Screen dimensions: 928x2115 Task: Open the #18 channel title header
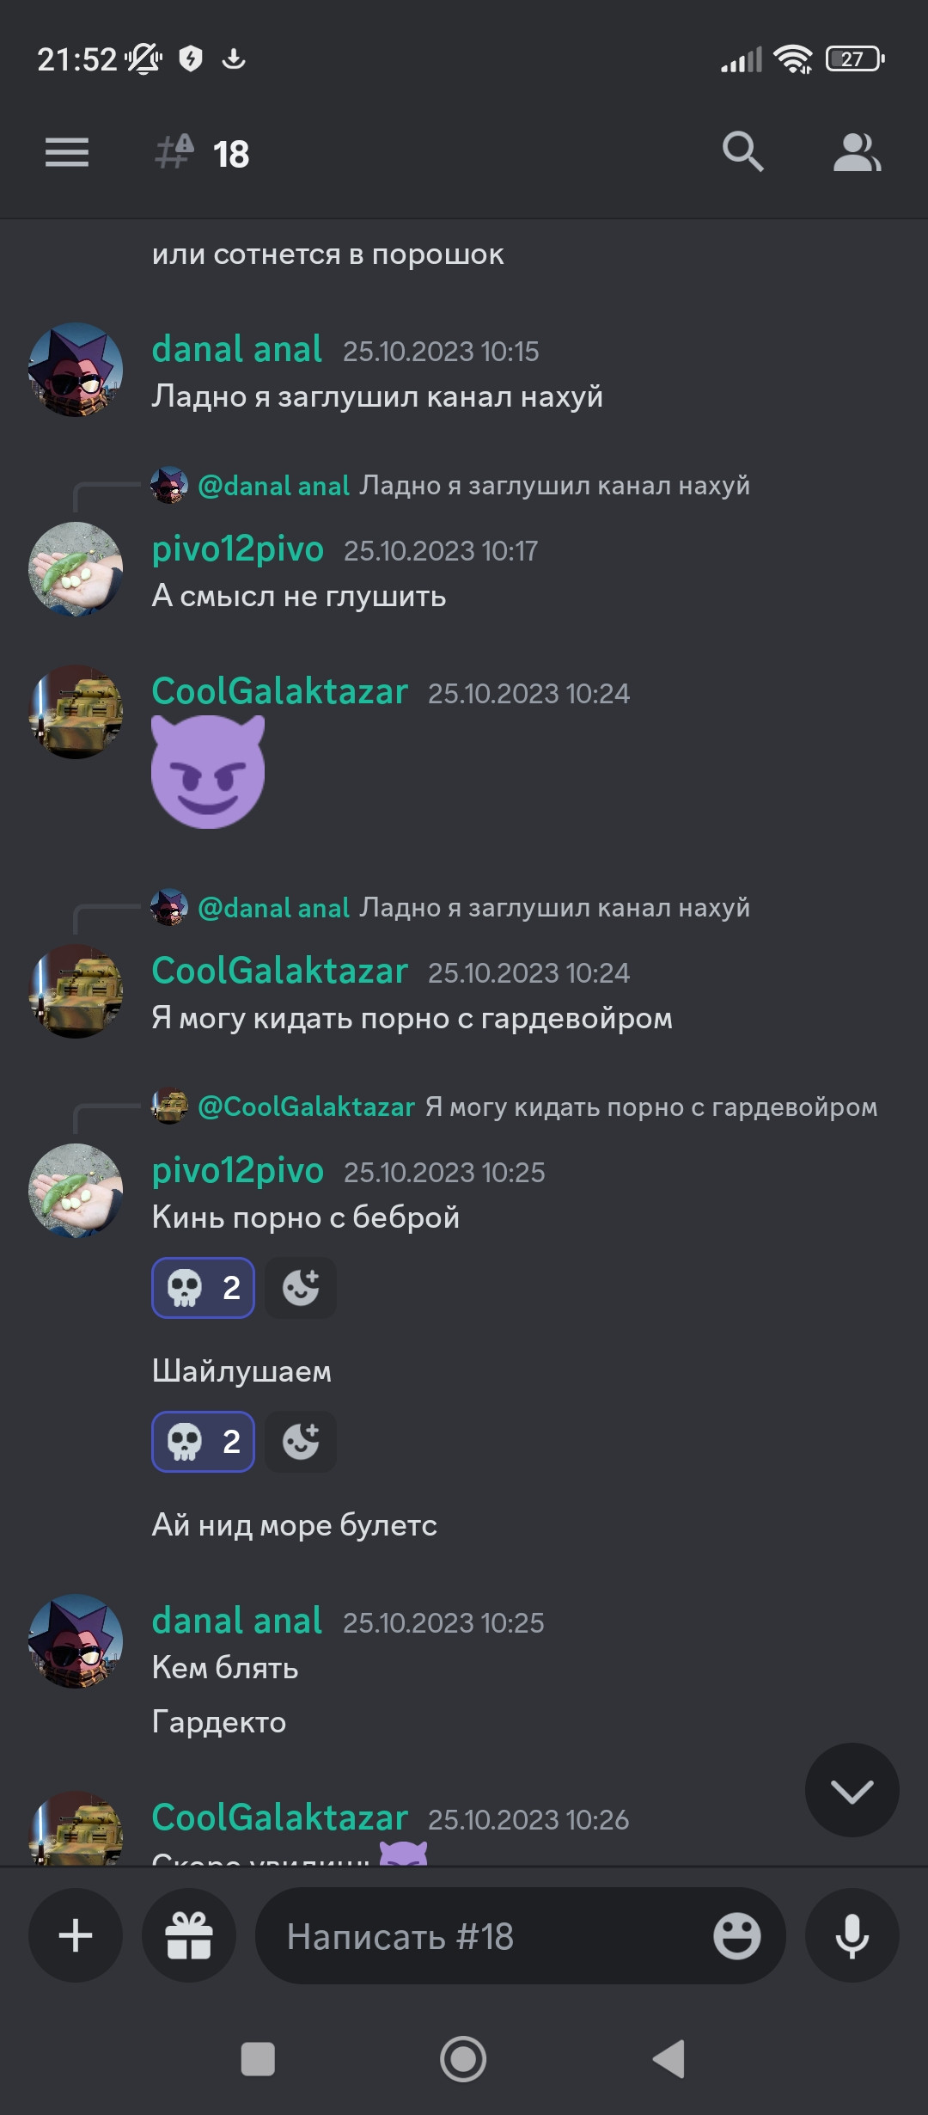coord(203,154)
